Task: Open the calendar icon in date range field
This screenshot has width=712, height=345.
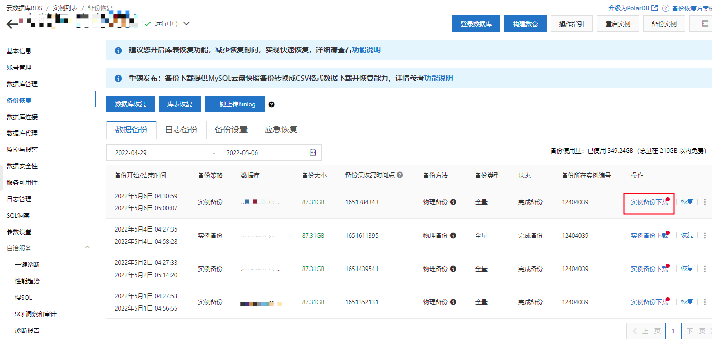Action: (x=313, y=152)
